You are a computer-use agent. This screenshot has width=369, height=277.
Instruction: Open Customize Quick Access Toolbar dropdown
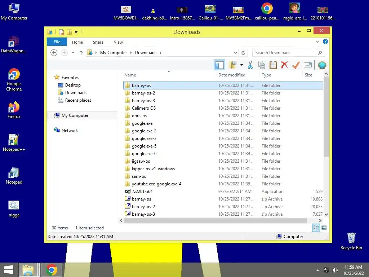point(76,32)
